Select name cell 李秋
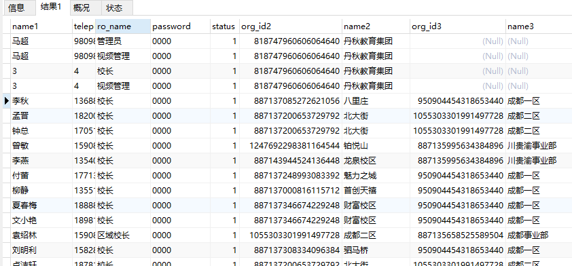The height and width of the screenshot is (266, 572). coord(41,101)
